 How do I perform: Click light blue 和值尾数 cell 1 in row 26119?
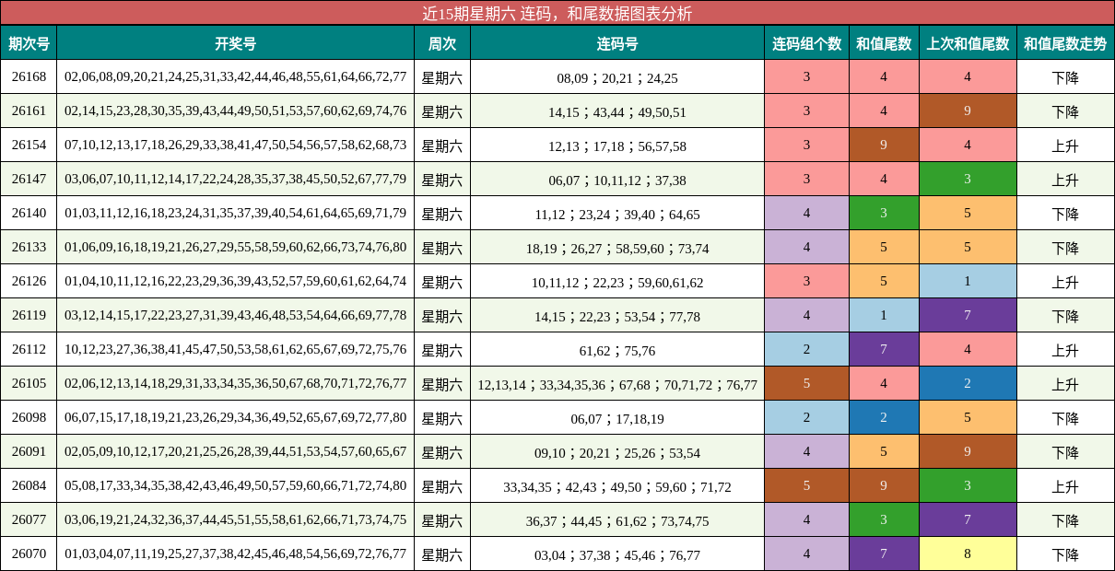(884, 315)
